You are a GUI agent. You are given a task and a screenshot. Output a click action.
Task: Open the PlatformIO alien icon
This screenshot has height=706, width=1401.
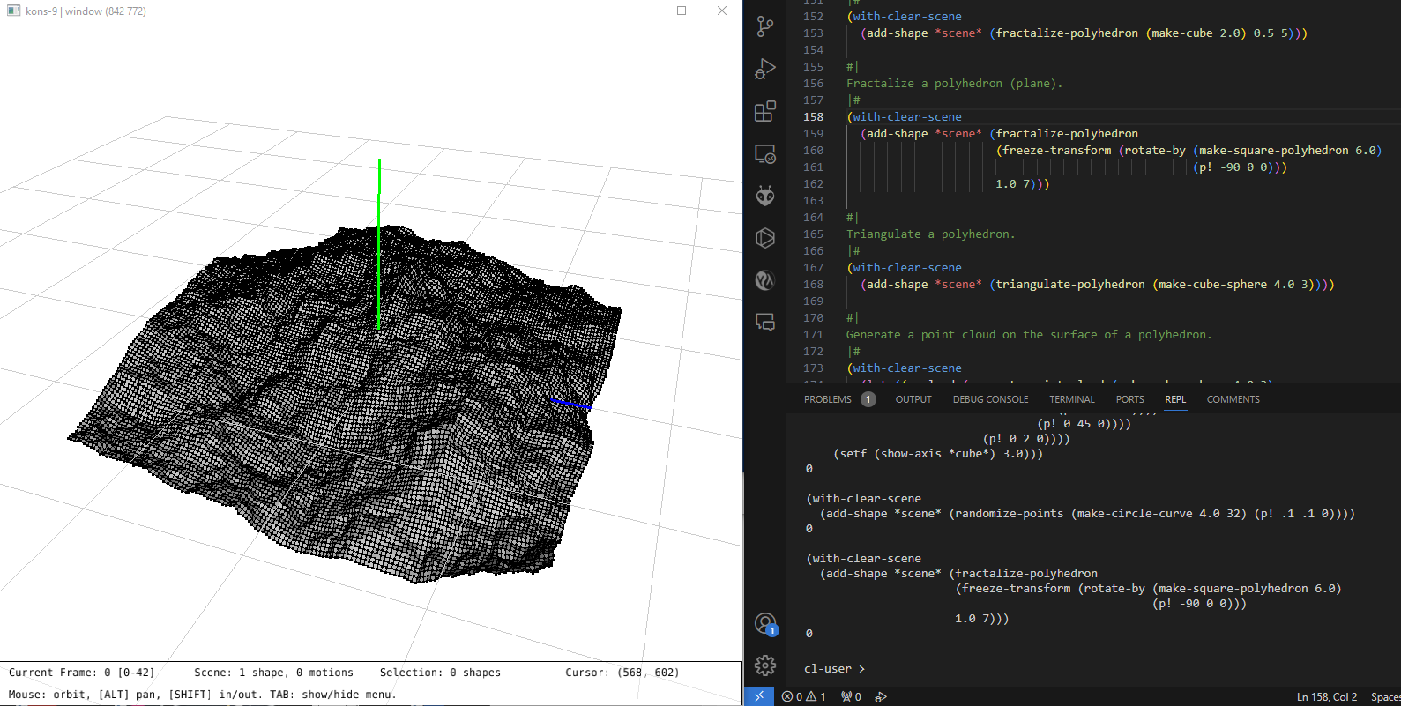pos(764,196)
